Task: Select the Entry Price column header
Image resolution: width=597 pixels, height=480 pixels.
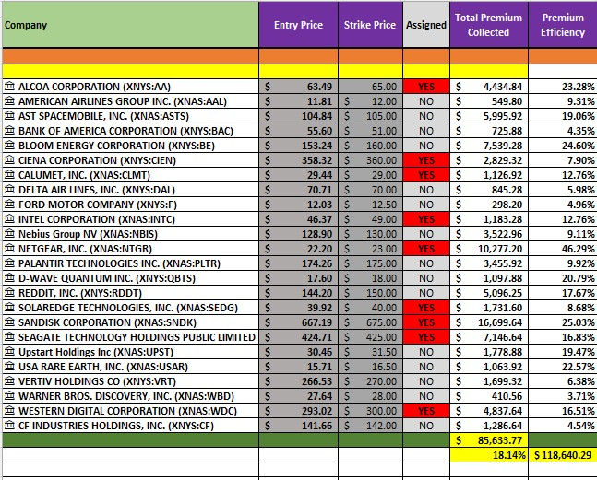Action: pos(299,25)
